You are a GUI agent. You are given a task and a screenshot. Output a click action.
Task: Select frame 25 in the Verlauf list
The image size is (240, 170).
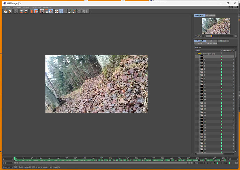(215, 134)
